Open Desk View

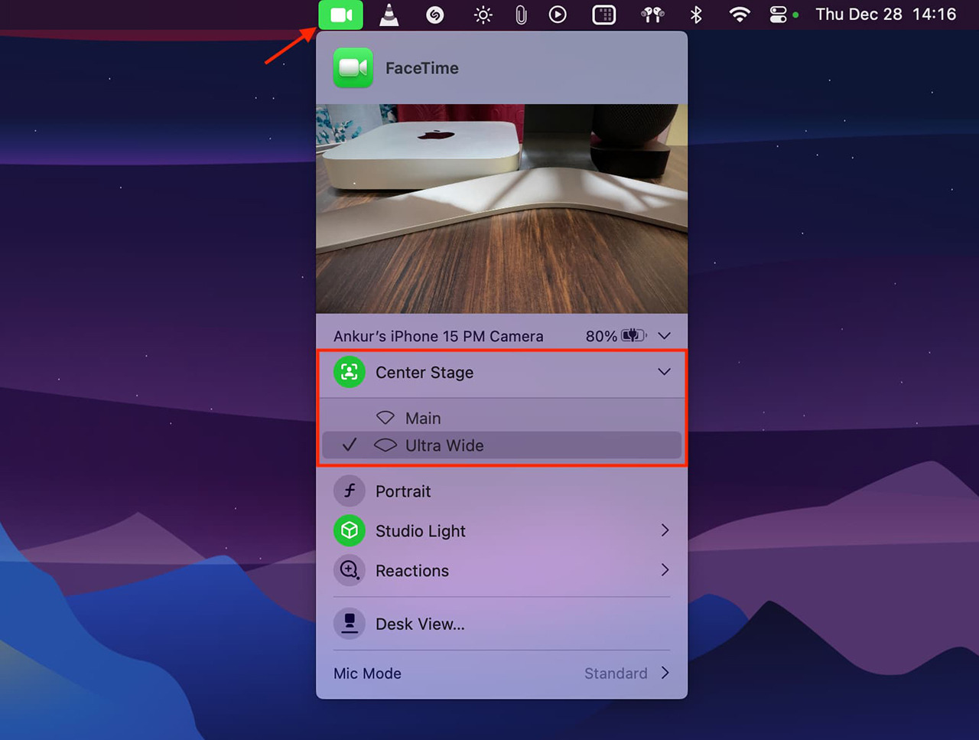419,624
